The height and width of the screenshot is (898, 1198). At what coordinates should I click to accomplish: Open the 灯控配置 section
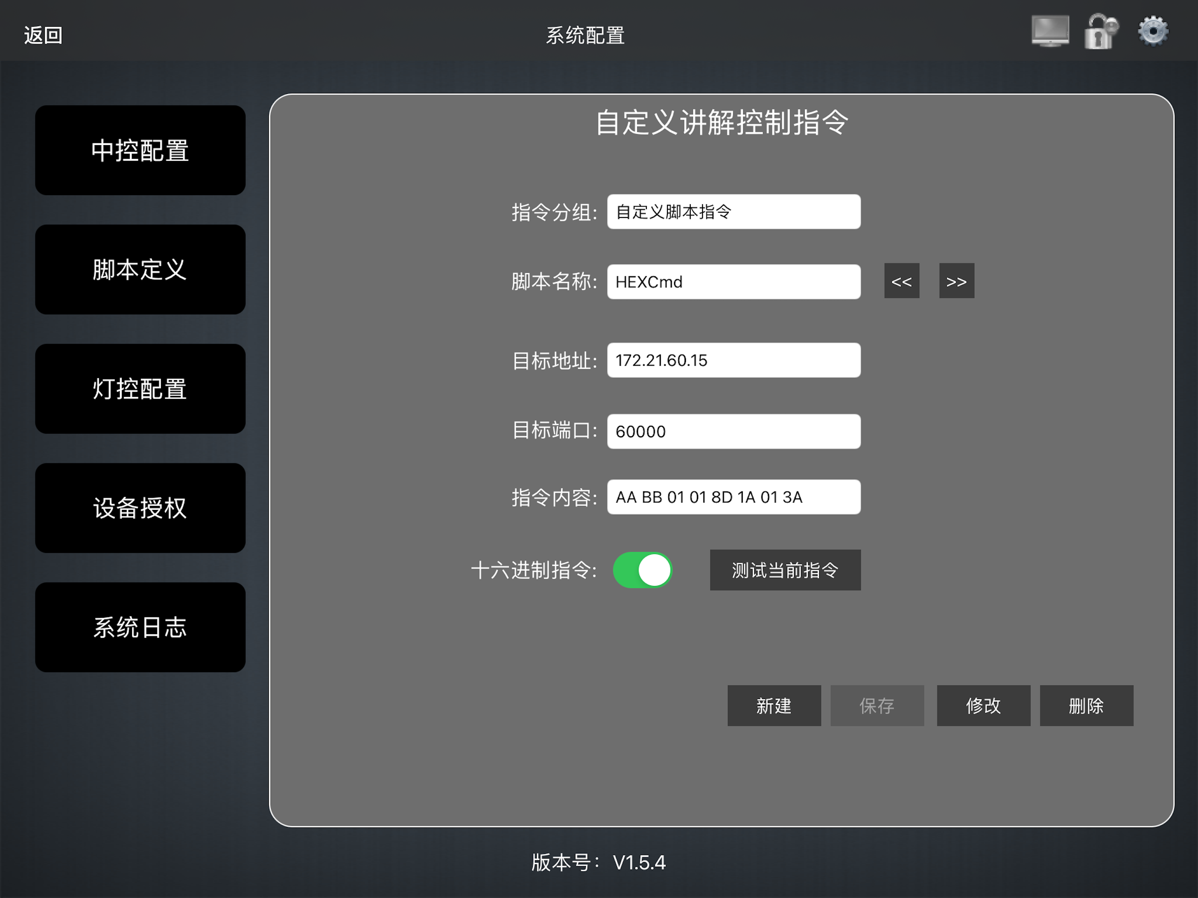[140, 388]
